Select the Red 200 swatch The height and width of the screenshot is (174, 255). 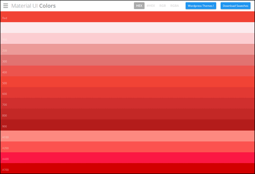coord(127,49)
